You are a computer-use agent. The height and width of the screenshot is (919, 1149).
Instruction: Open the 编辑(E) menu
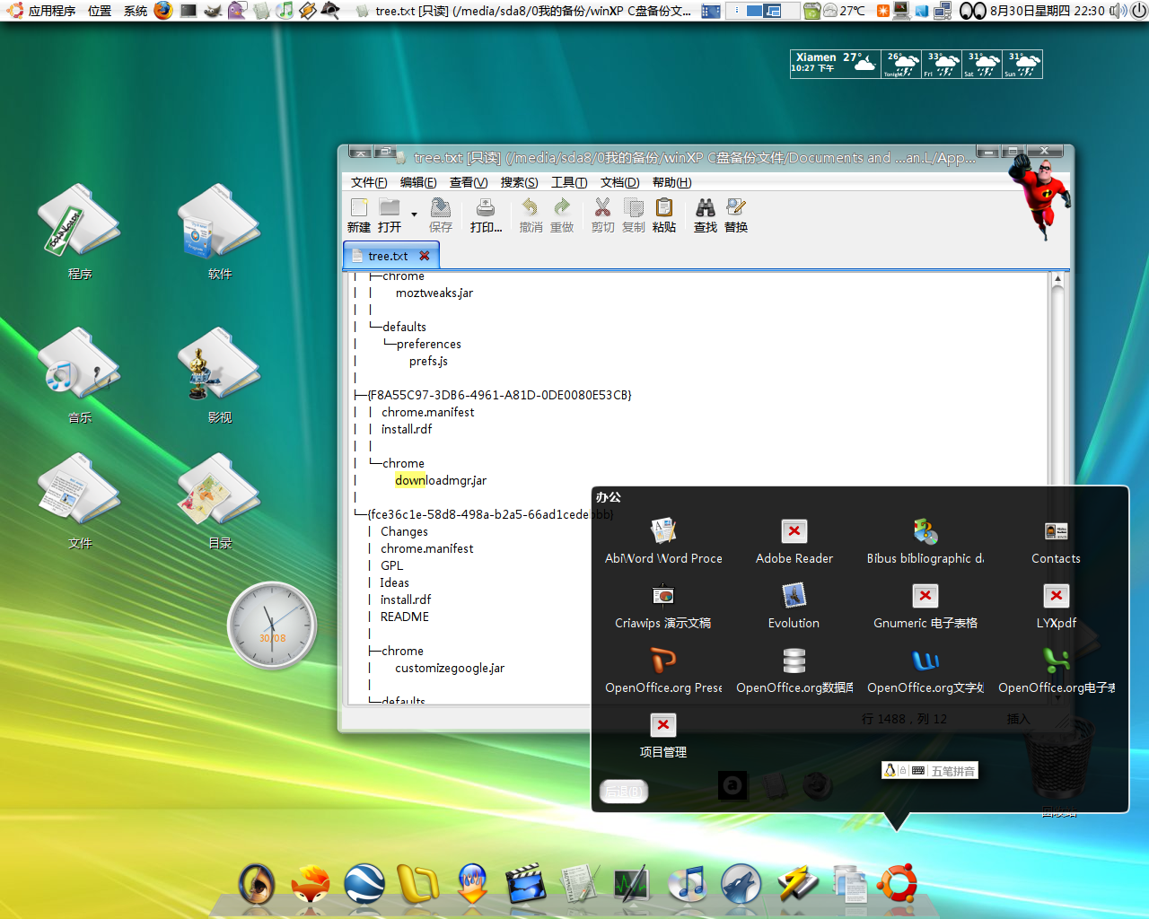(418, 182)
